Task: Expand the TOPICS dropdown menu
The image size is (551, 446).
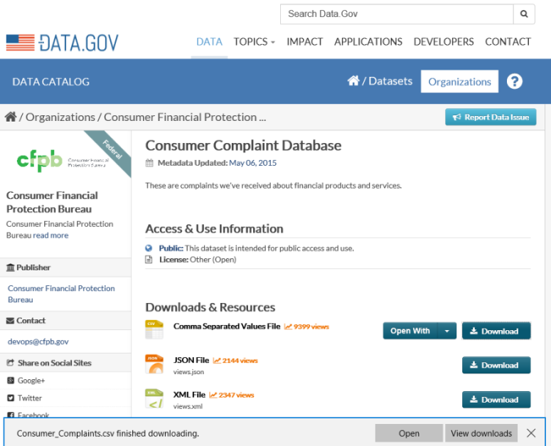Action: click(x=255, y=42)
